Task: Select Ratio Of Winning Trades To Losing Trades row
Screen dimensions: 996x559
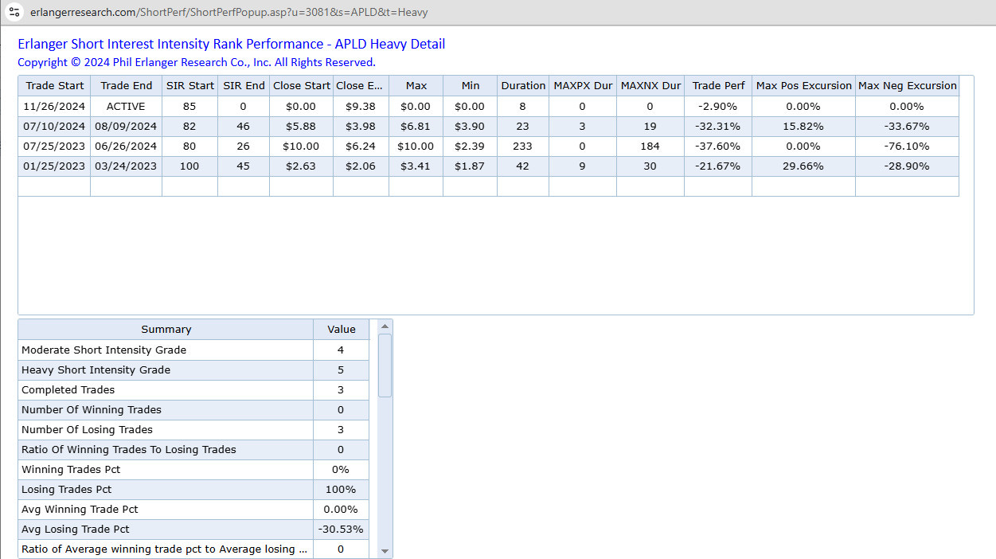Action: pos(193,450)
